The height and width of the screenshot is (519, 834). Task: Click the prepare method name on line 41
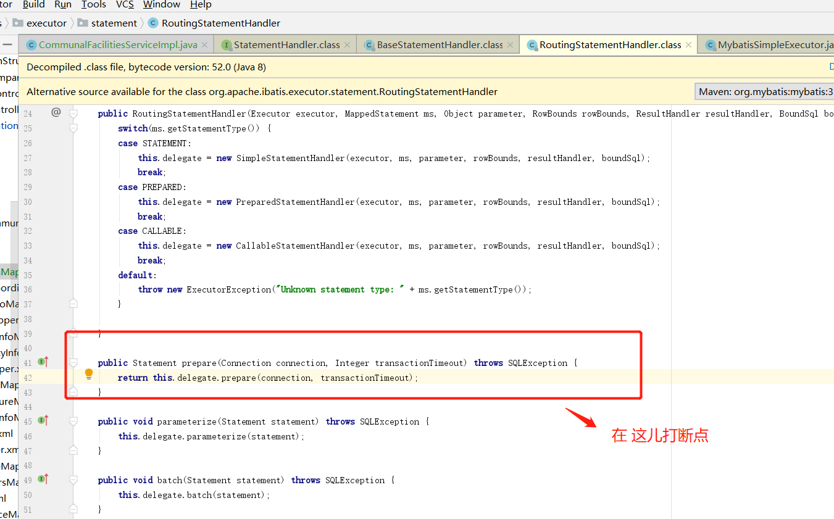tap(199, 363)
